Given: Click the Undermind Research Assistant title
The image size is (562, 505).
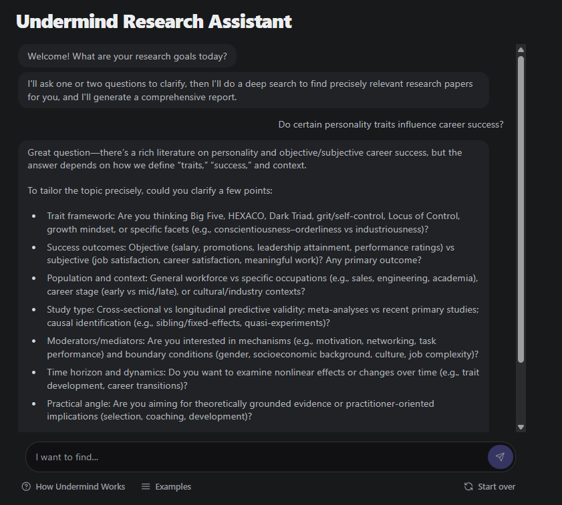Looking at the screenshot, I should pyautogui.click(x=154, y=21).
